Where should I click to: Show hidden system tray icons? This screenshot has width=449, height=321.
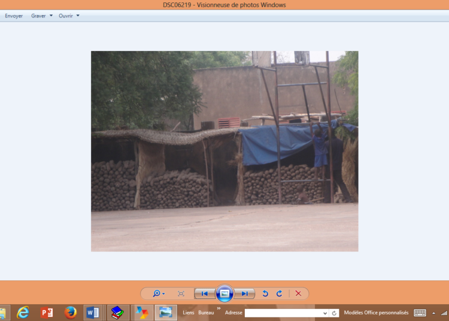coord(434,313)
